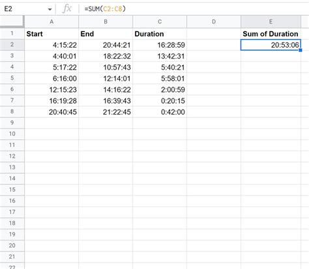Select row 8 header

12,111
